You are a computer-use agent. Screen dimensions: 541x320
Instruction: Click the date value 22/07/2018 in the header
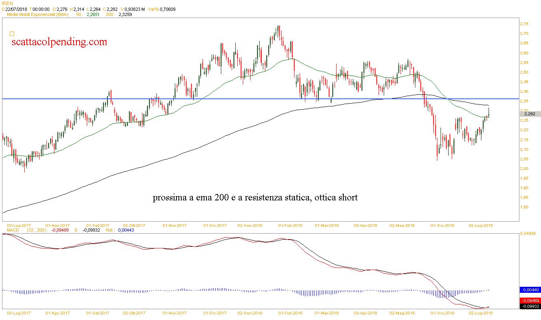click(16, 9)
